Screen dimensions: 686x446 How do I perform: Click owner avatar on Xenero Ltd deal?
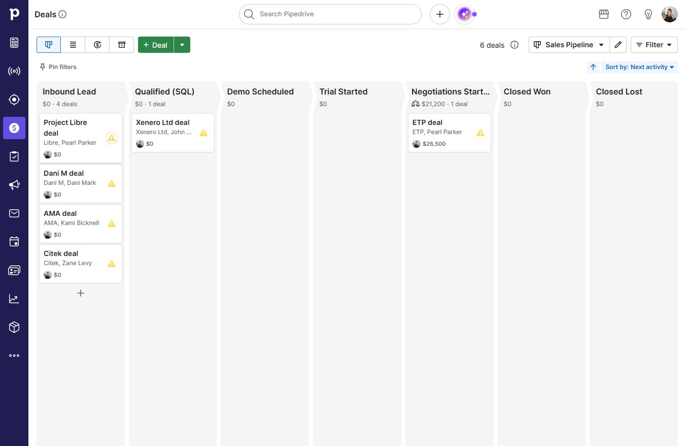coord(140,144)
